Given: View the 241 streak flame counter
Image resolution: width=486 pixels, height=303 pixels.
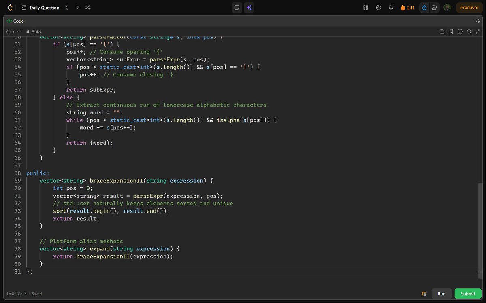Looking at the screenshot, I should pos(407,8).
